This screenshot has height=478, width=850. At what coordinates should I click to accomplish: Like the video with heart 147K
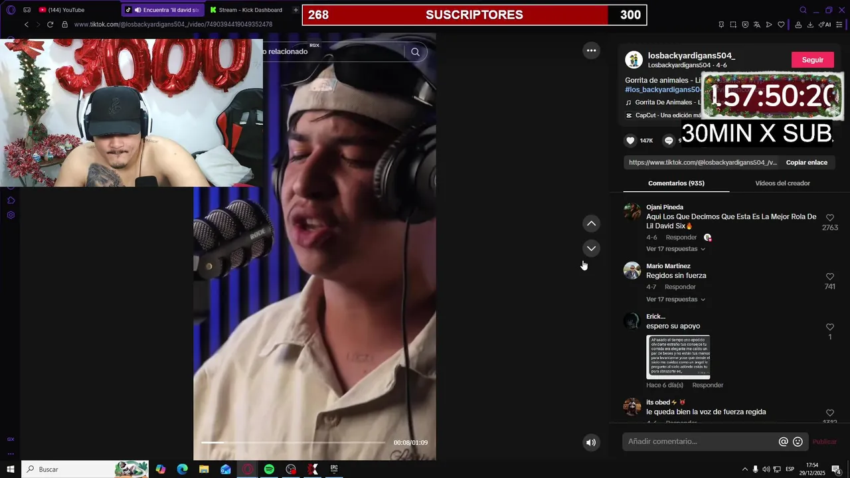click(x=631, y=140)
